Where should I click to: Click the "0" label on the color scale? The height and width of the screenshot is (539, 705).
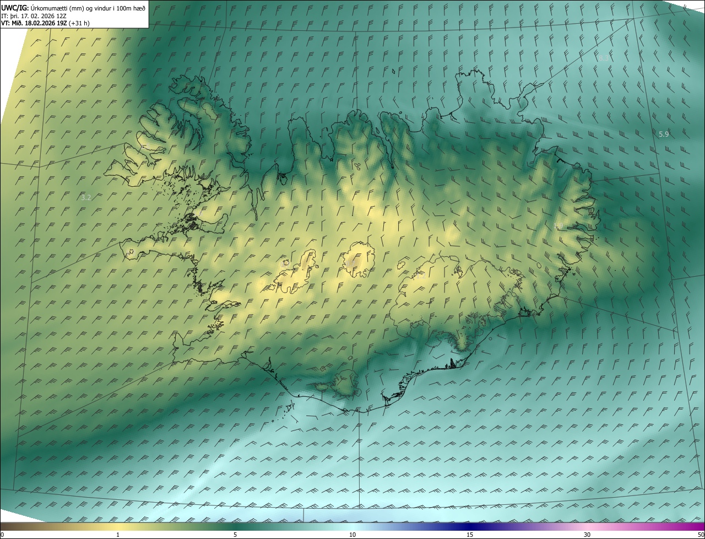[2, 535]
